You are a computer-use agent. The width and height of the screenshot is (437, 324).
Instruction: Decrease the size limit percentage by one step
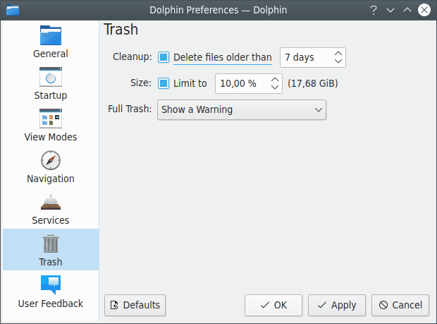point(274,88)
